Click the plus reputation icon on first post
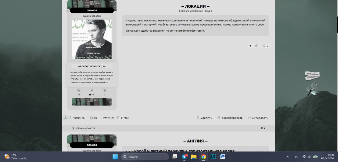The height and width of the screenshot is (162, 338). (250, 46)
